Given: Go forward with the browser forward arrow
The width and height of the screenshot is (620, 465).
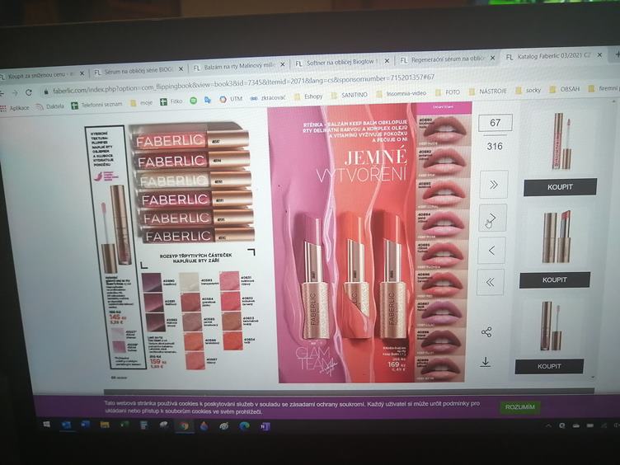Looking at the screenshot, I should coord(15,93).
